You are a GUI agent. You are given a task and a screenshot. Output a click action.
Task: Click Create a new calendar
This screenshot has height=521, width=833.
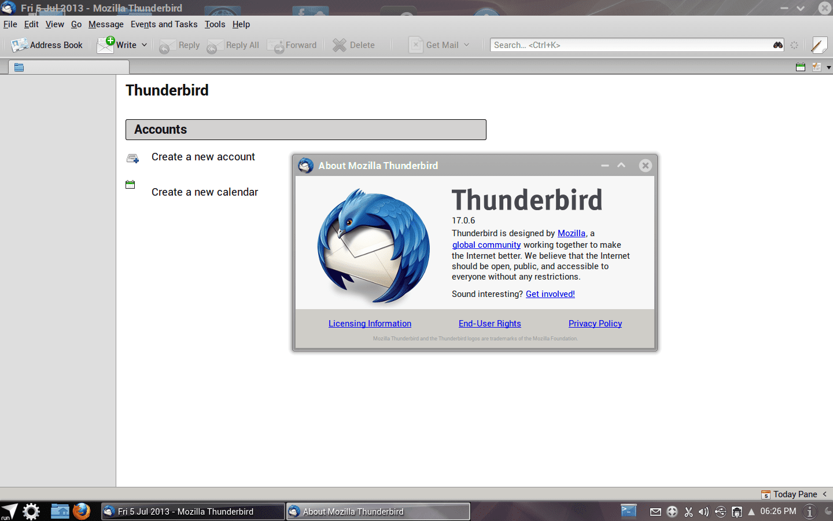click(205, 192)
